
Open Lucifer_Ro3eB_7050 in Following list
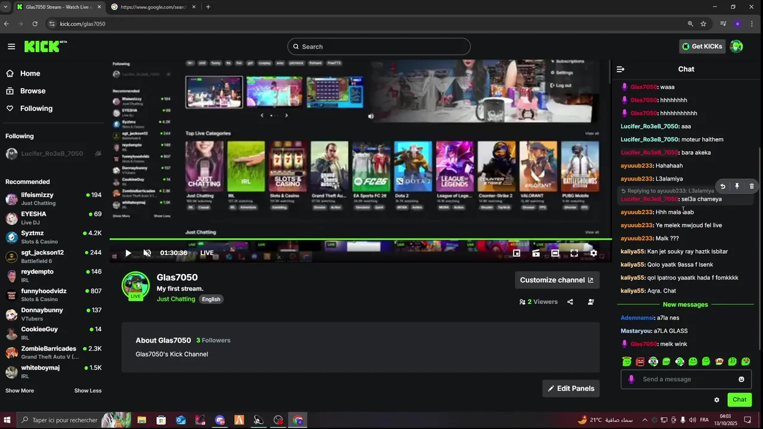(54, 154)
